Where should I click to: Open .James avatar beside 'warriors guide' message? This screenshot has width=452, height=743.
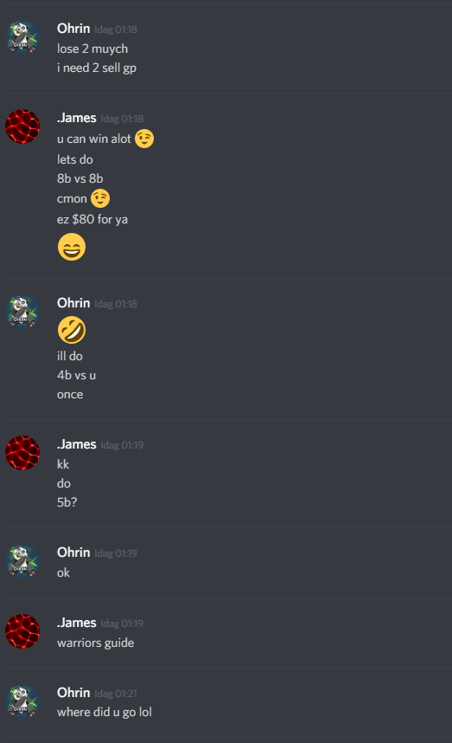tap(22, 631)
